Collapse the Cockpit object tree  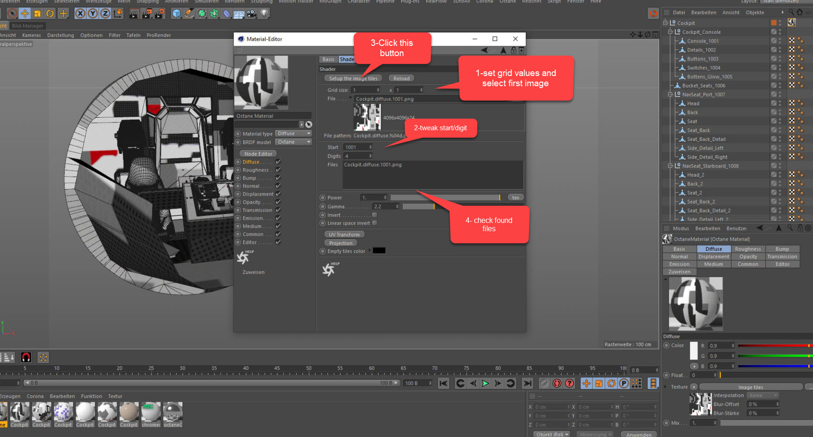tap(666, 23)
